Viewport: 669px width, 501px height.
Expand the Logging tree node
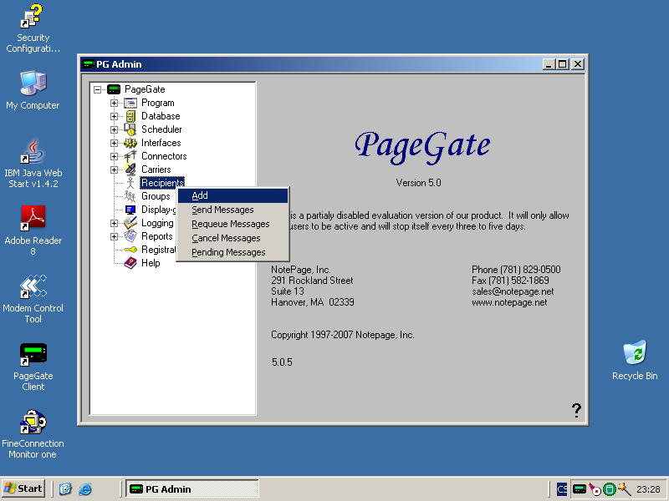(114, 223)
